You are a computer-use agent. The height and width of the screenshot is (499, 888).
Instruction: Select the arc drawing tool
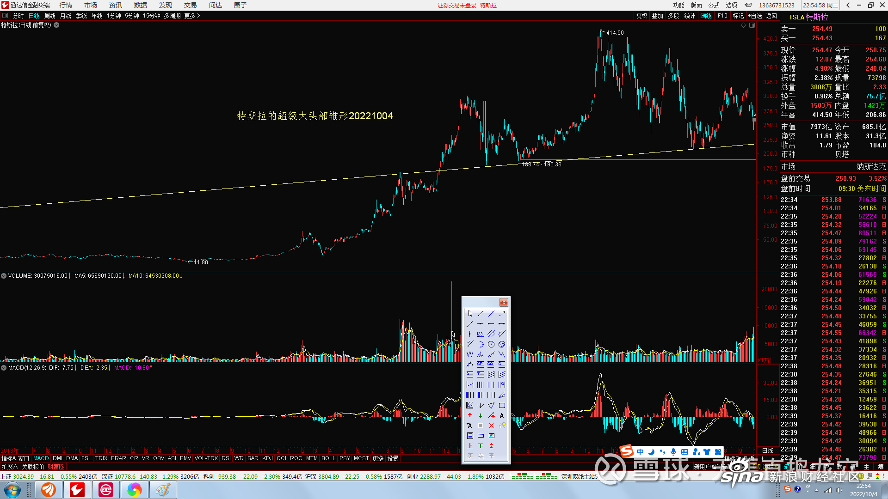pos(481,344)
